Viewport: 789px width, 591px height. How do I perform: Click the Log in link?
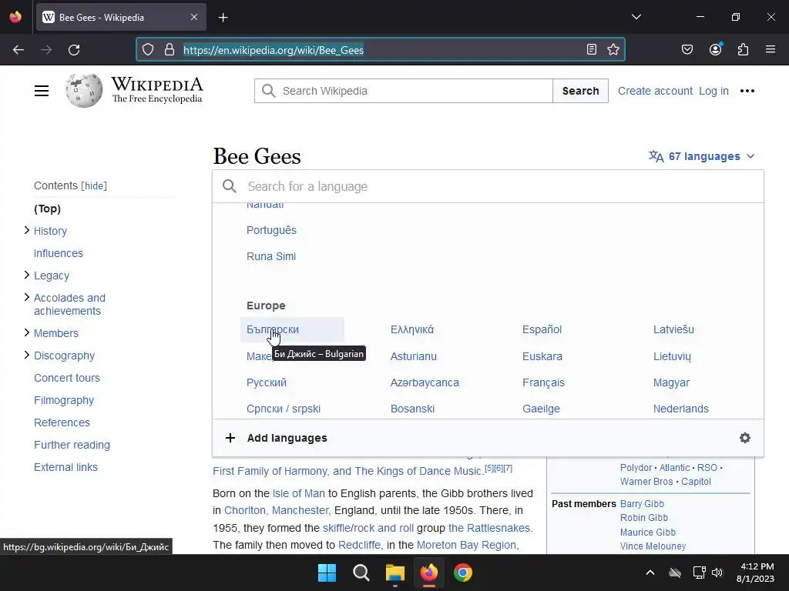713,91
